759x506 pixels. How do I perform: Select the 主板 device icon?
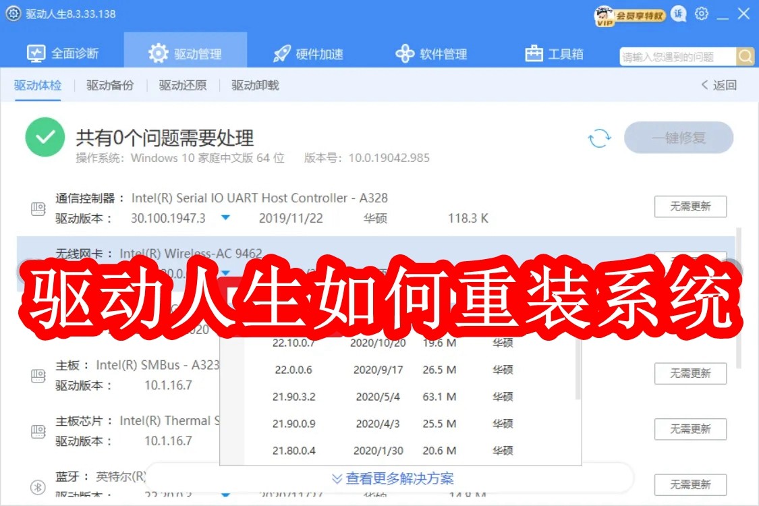pyautogui.click(x=38, y=376)
